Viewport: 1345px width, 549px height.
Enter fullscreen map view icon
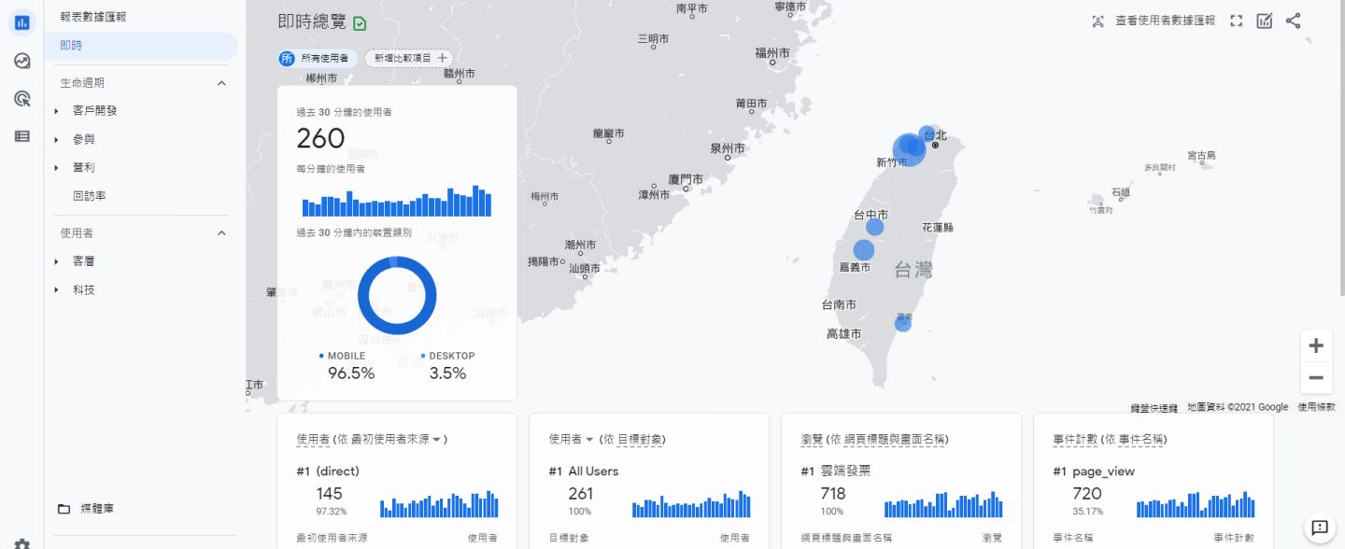point(1237,21)
